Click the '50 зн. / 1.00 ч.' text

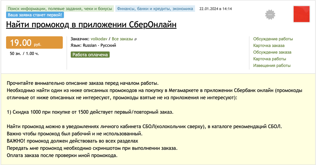point(24,54)
